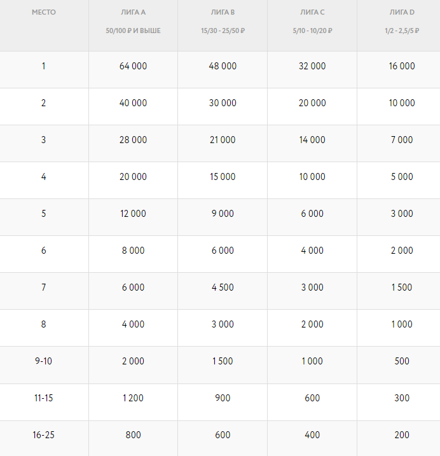This screenshot has height=456, width=440.
Task: Click the 4 500 prize cell
Action: (x=222, y=287)
